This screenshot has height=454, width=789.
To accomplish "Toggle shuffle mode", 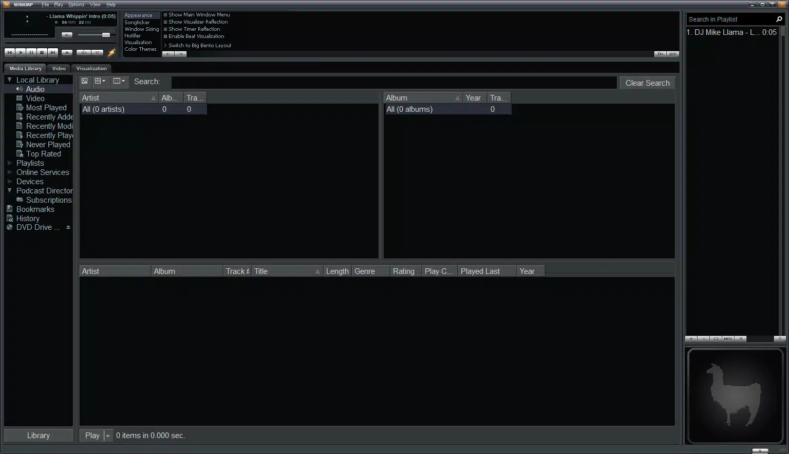I will (x=83, y=52).
